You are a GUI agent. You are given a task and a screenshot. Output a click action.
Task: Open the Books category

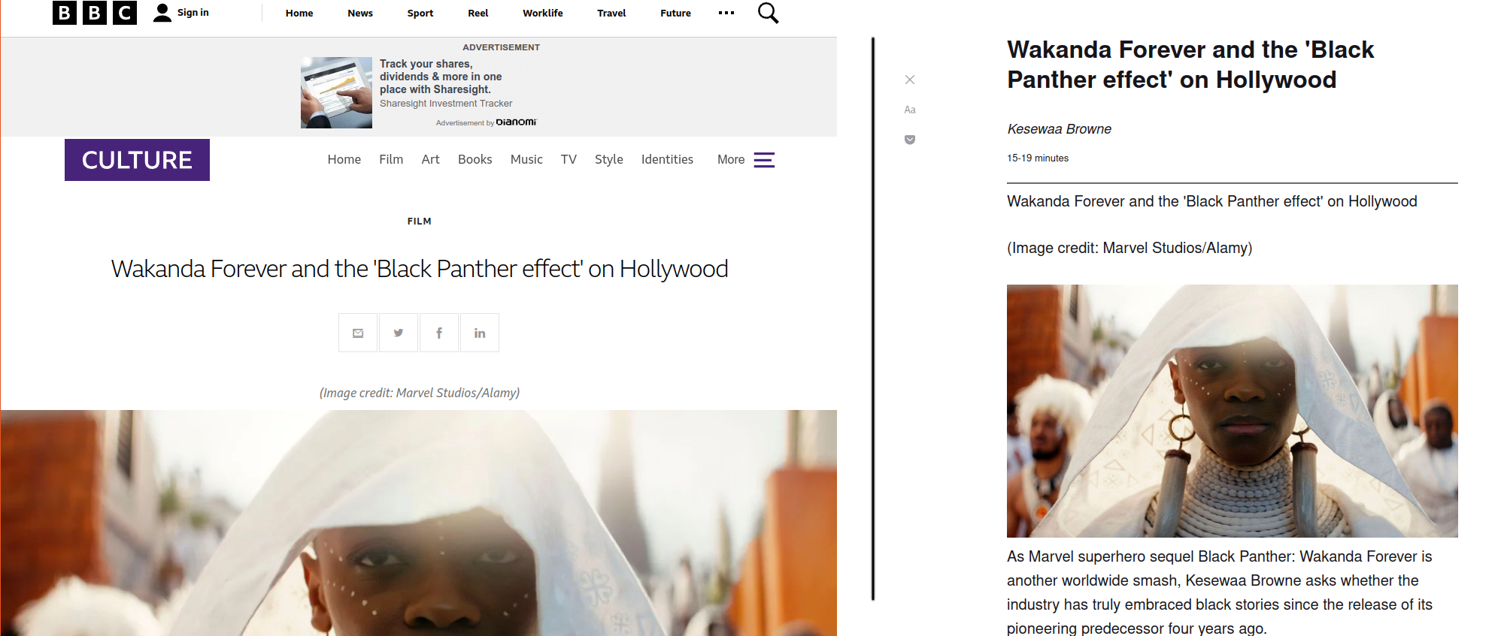coord(475,160)
